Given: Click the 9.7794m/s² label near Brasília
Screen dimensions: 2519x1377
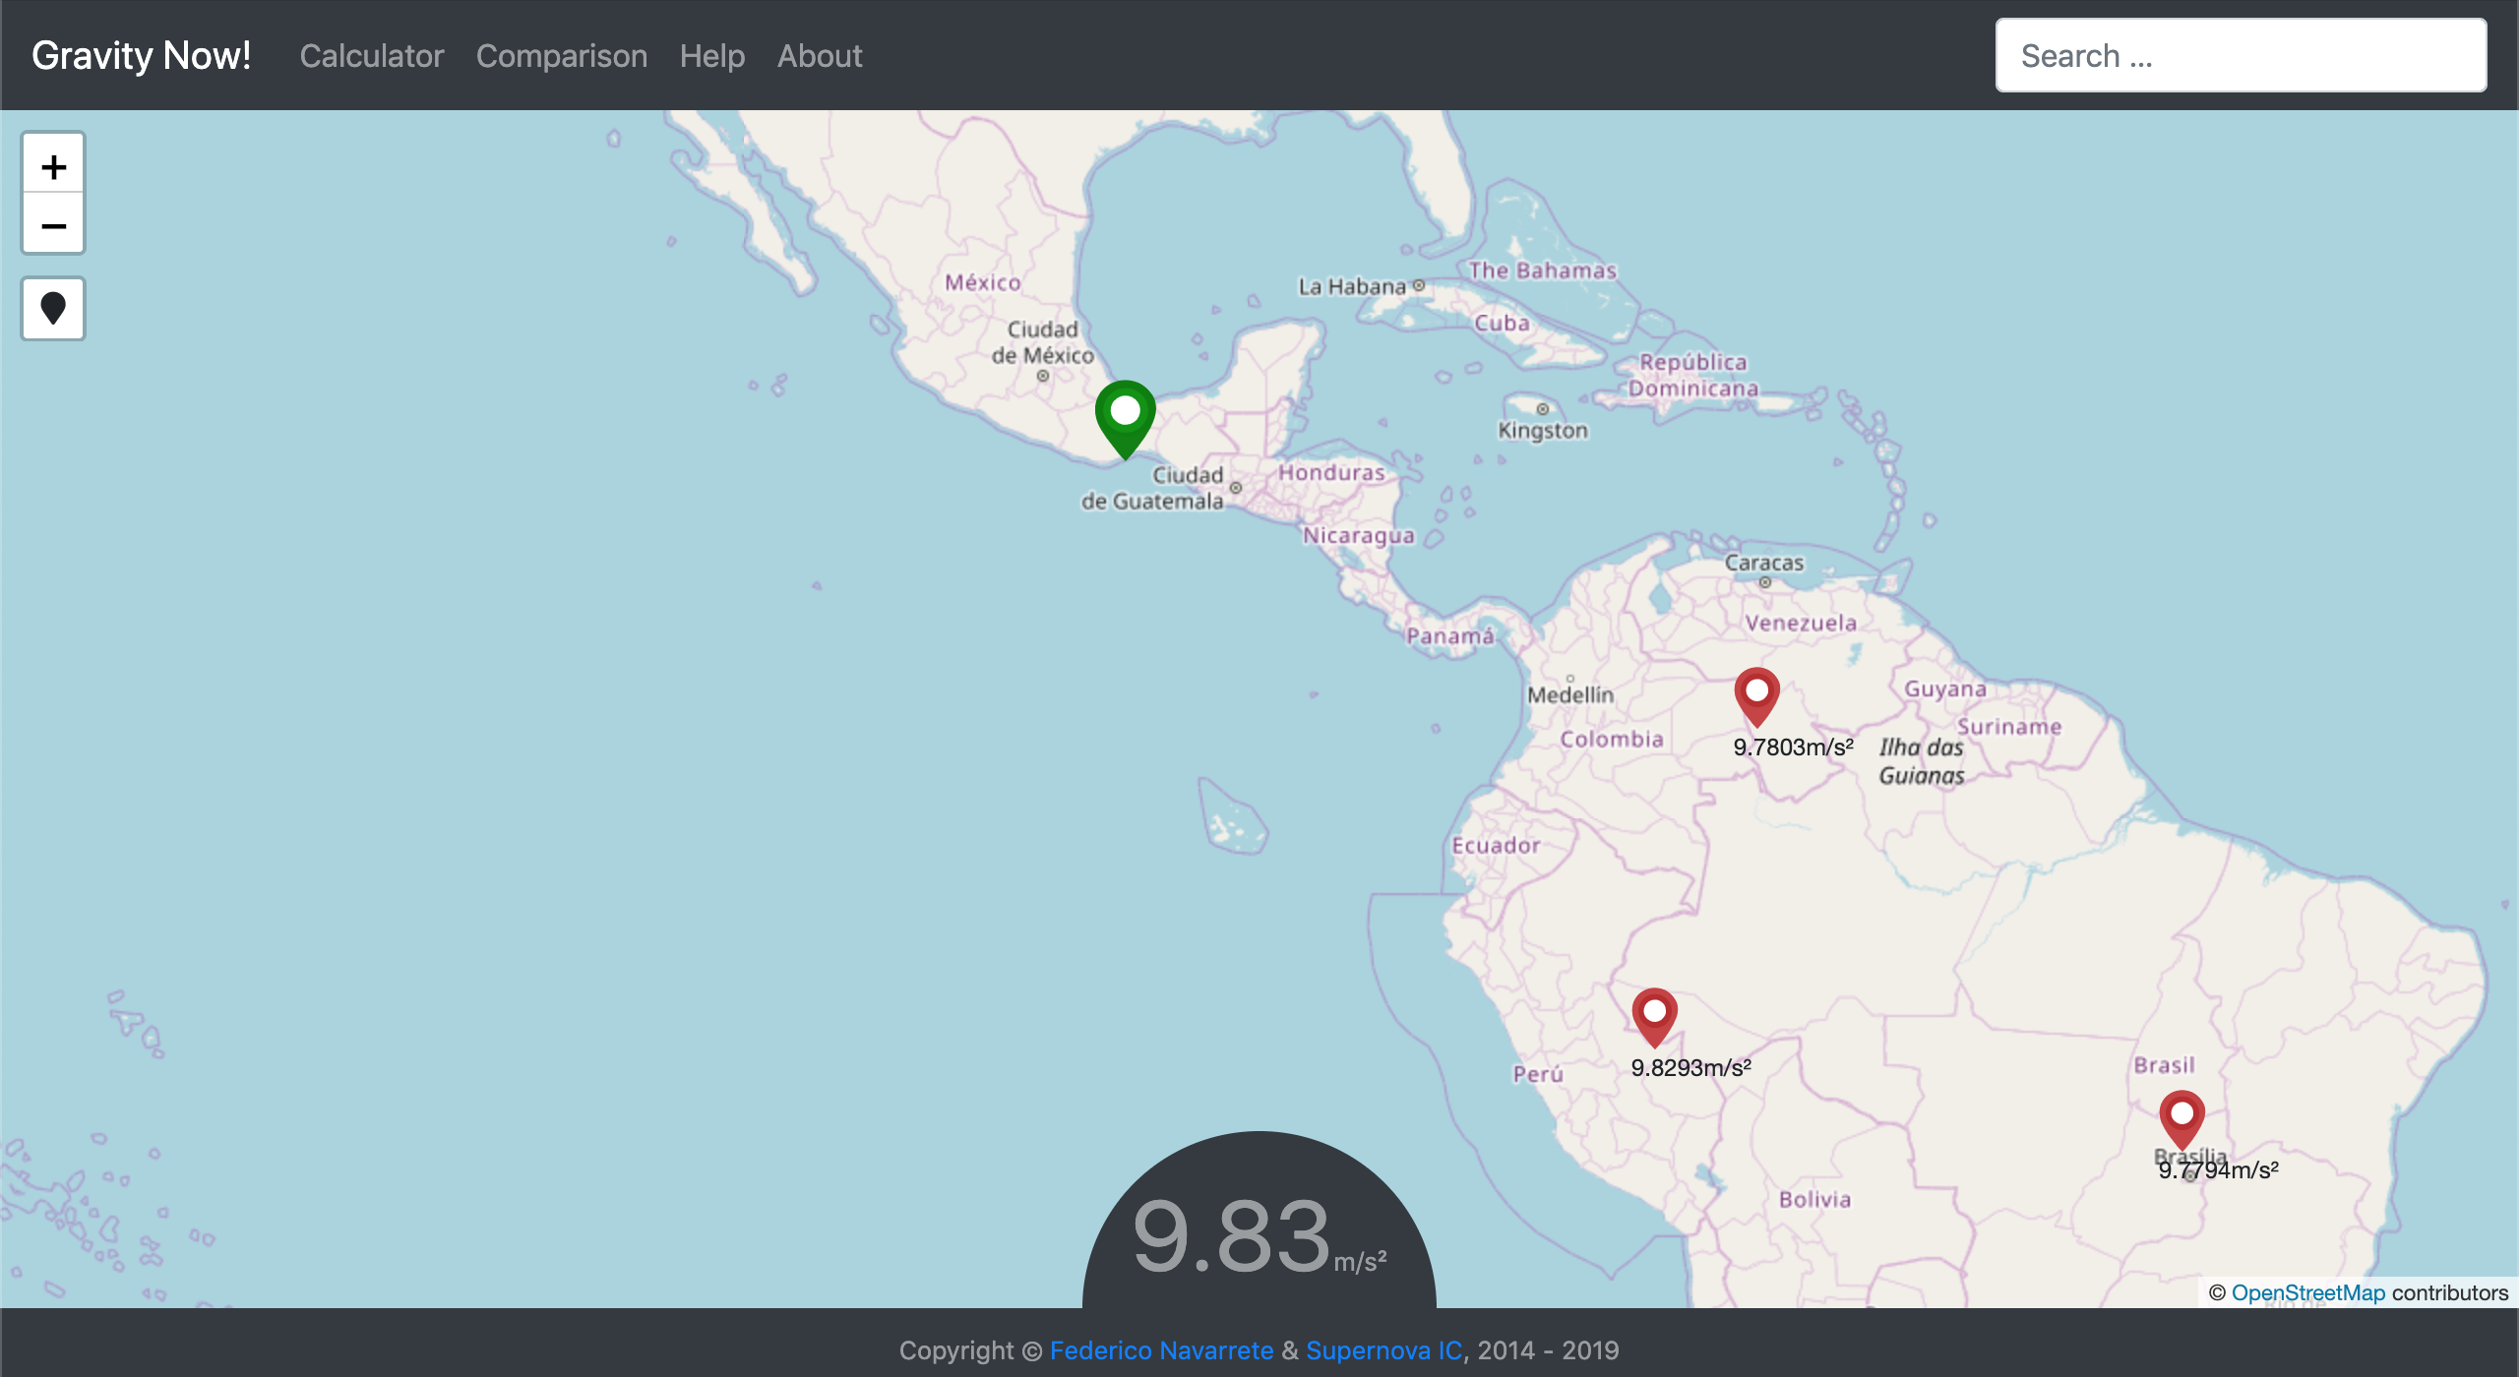Looking at the screenshot, I should pyautogui.click(x=2218, y=1170).
